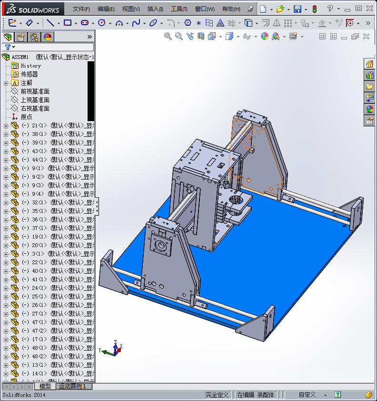Click the Save diskette icon
377x401 pixels.
click(298, 9)
